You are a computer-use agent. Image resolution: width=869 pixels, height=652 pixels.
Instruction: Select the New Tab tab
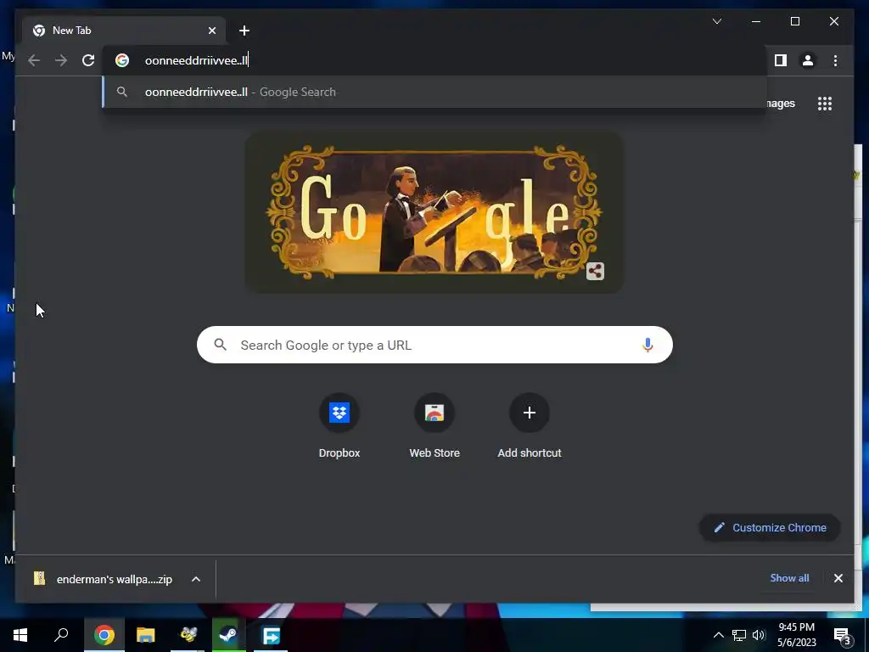coord(124,31)
